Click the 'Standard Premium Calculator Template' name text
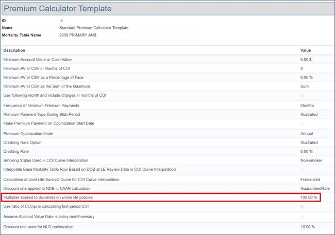Viewport: 335px width, 235px height. tap(94, 28)
